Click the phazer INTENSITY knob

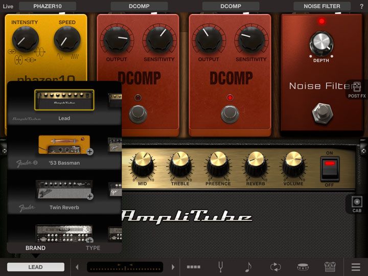26,39
